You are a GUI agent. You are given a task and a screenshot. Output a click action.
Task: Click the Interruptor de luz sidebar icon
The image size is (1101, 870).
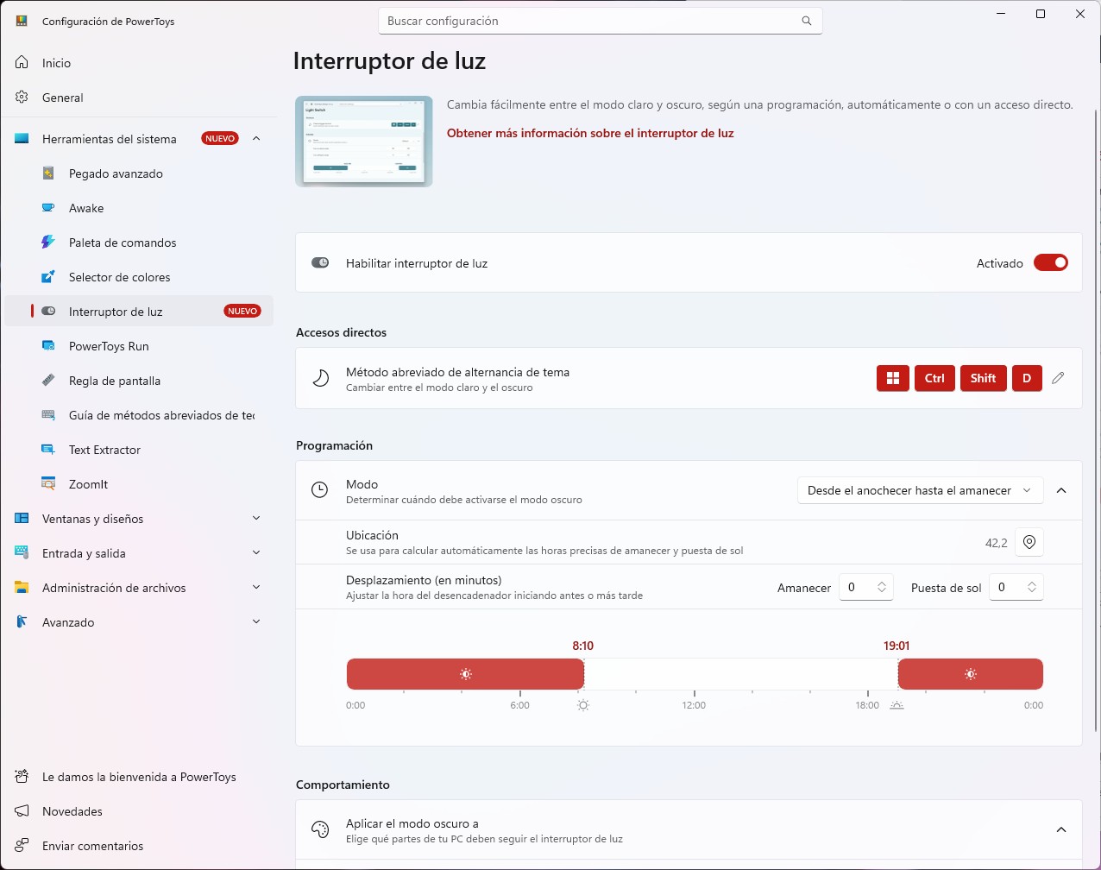tap(49, 312)
